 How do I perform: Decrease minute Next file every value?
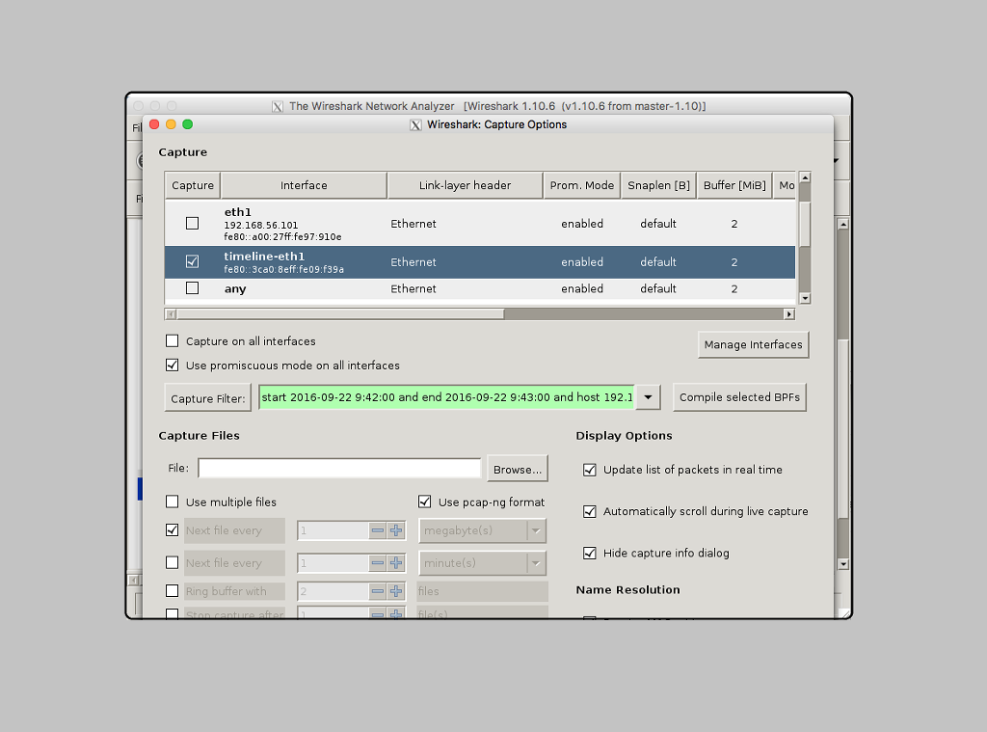click(x=378, y=563)
